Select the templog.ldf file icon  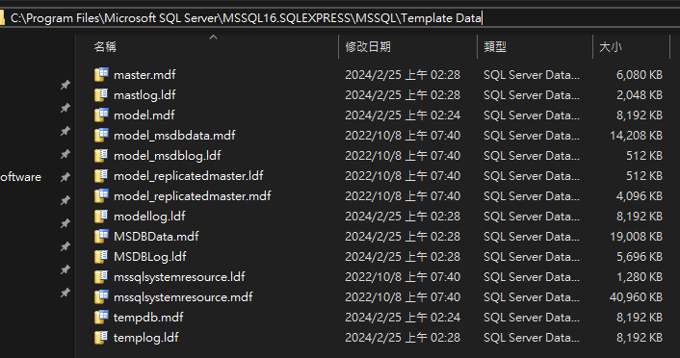(101, 337)
